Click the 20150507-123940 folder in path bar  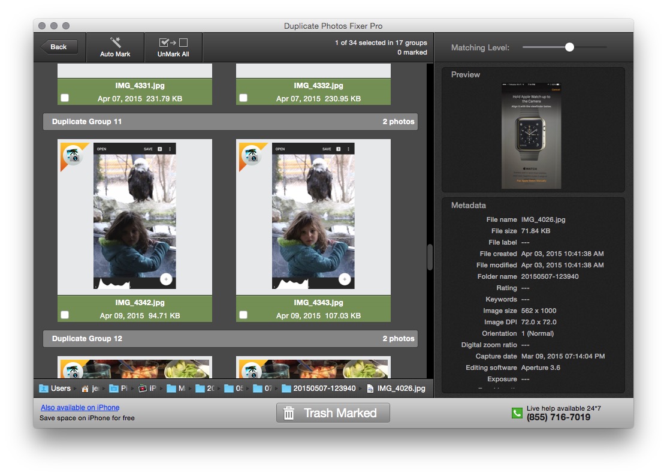click(x=318, y=388)
